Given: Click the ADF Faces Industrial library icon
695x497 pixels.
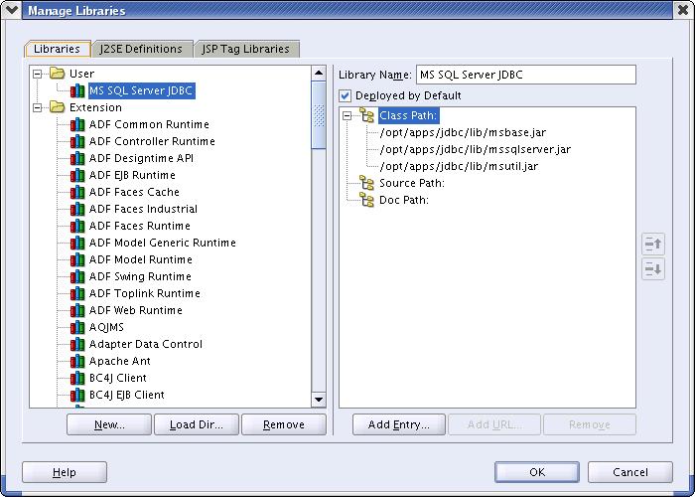Looking at the screenshot, I should point(77,209).
